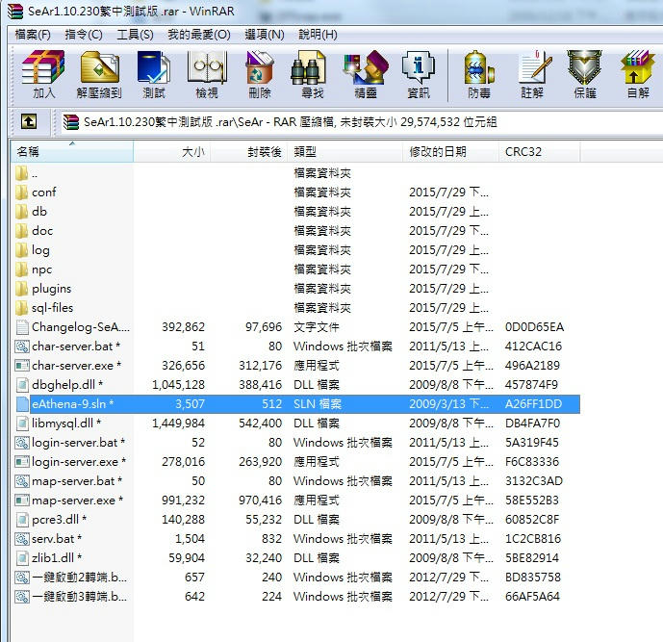The width and height of the screenshot is (663, 642).
Task: Click the archive path address field
Action: [362, 122]
